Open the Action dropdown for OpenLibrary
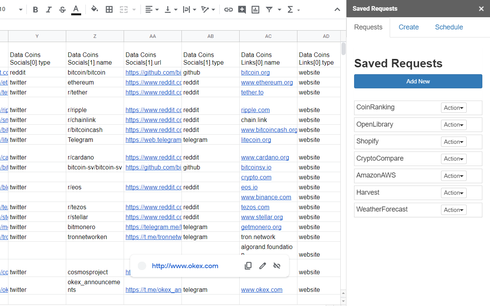 click(454, 125)
